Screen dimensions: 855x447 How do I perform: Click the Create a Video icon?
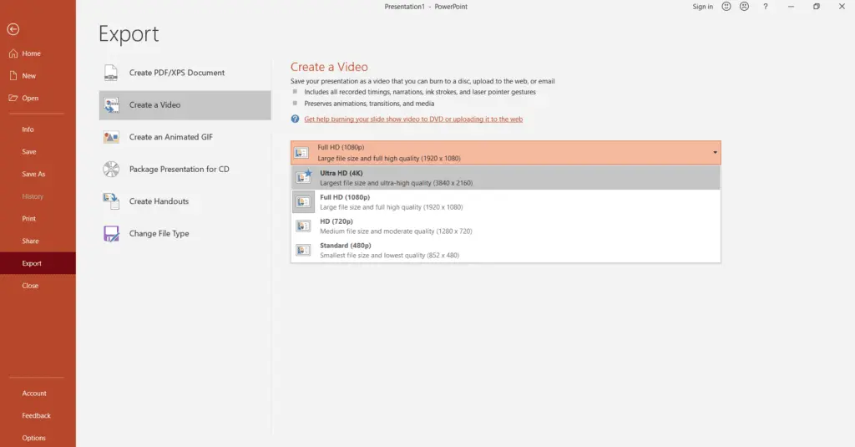111,104
